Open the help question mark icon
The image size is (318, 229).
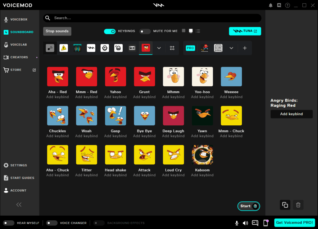click(287, 5)
